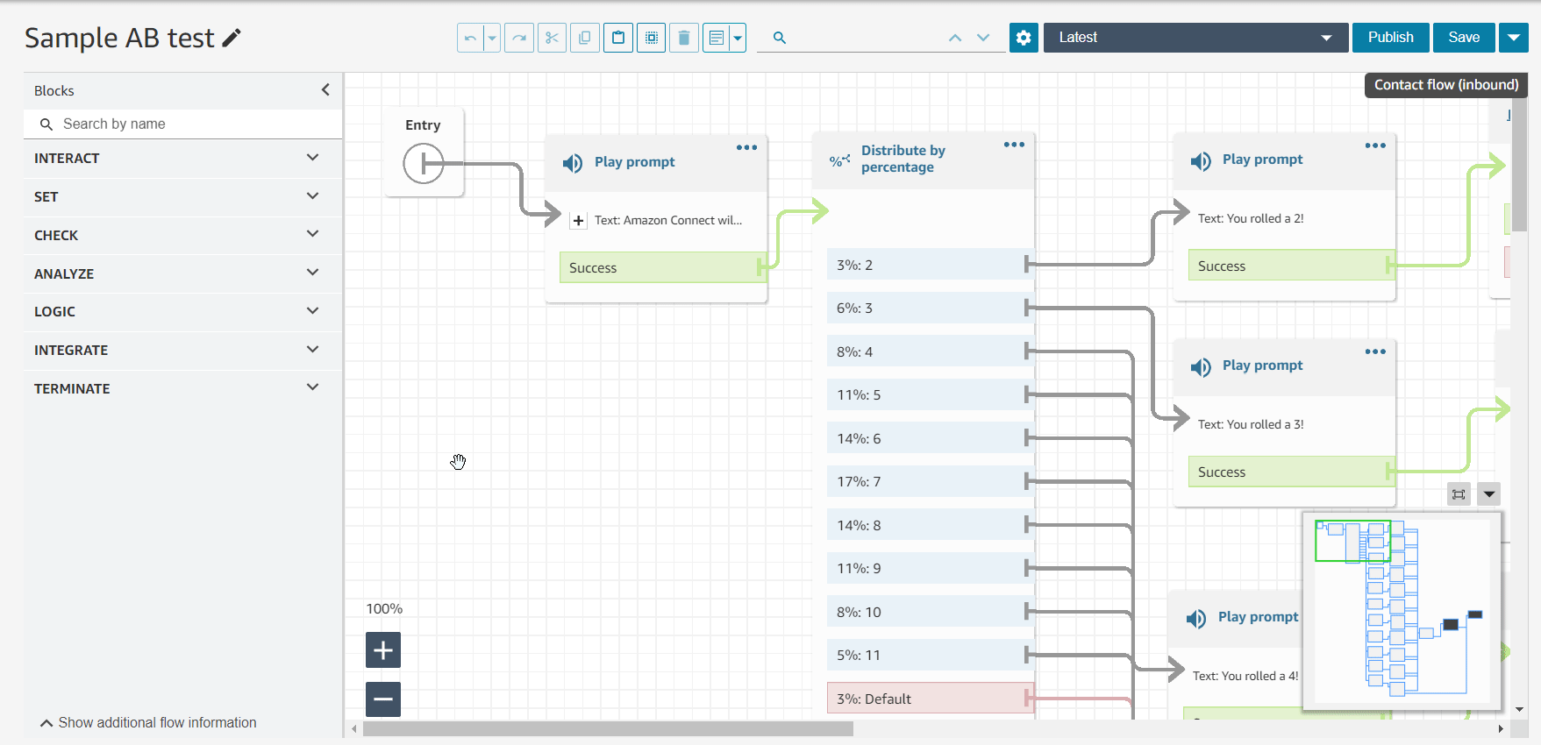
Task: Zoom in with the plus button
Action: tap(383, 650)
